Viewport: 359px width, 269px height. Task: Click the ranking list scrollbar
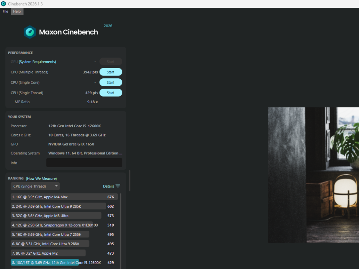point(121,231)
